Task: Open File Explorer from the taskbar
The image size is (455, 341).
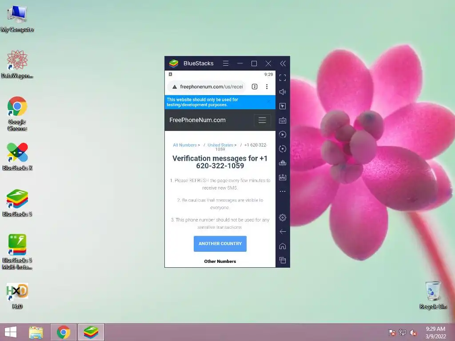Action: 36,332
